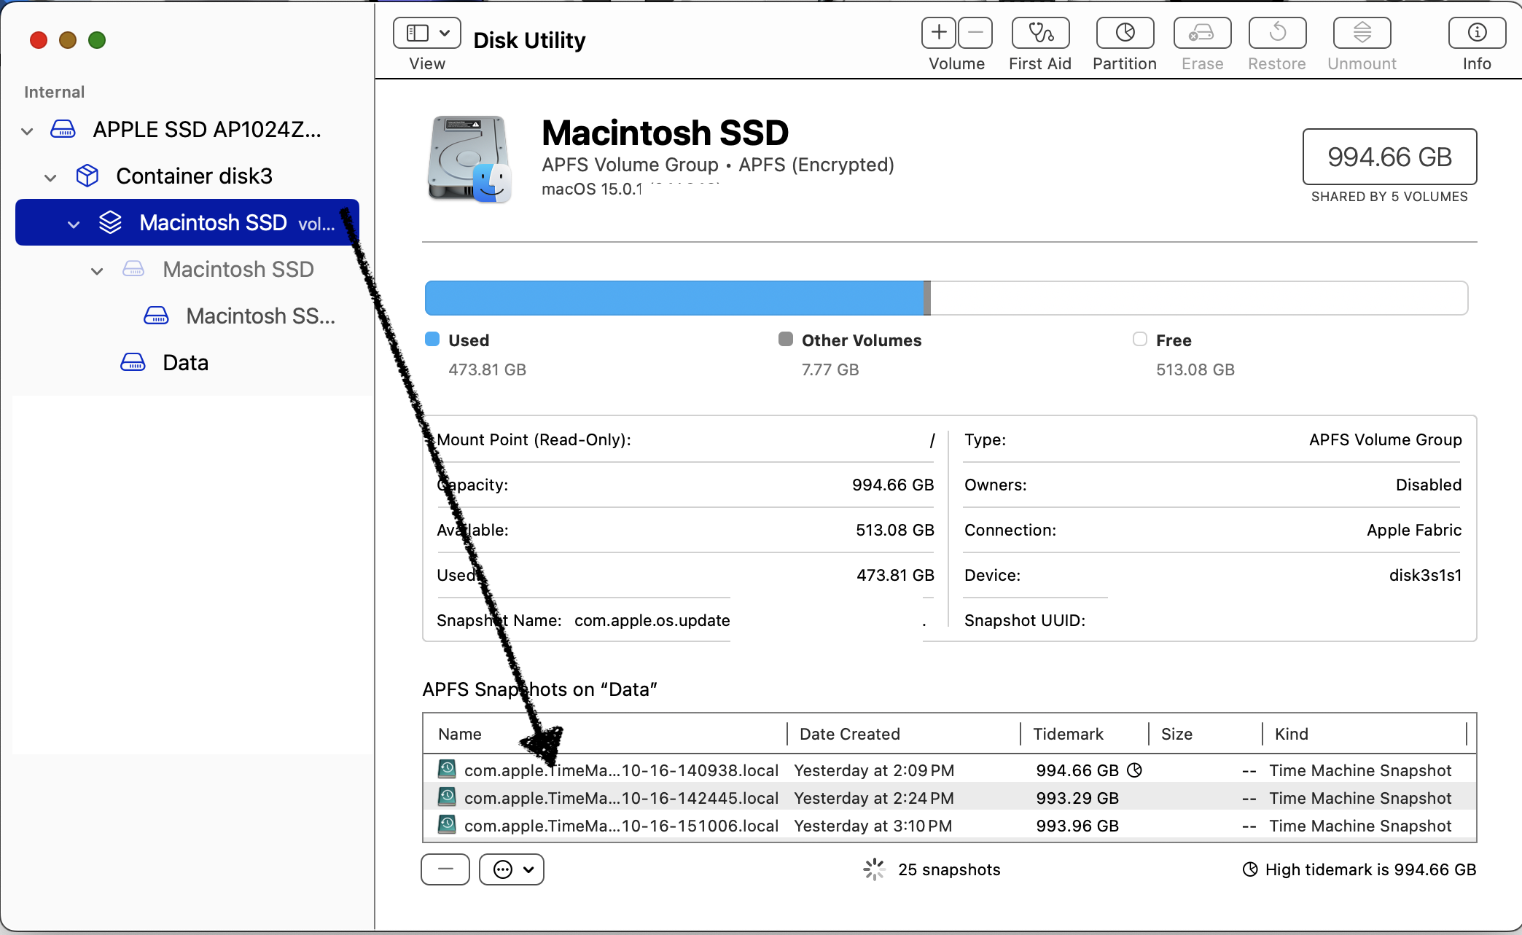Remove volume using minus toolbar button
The height and width of the screenshot is (935, 1522).
point(975,34)
